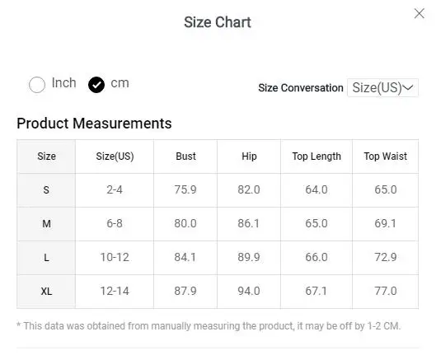Select the XL size row label
The width and height of the screenshot is (436, 355).
[46, 292]
